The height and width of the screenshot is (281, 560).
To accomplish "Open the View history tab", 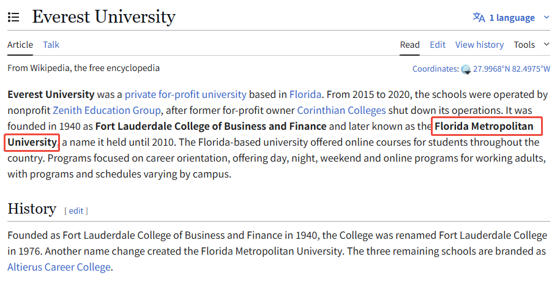I will [479, 45].
